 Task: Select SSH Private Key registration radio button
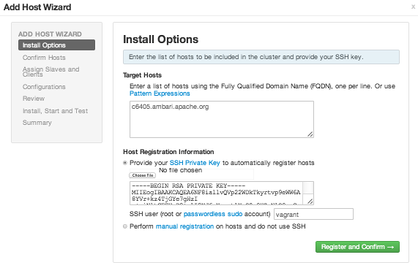point(125,163)
